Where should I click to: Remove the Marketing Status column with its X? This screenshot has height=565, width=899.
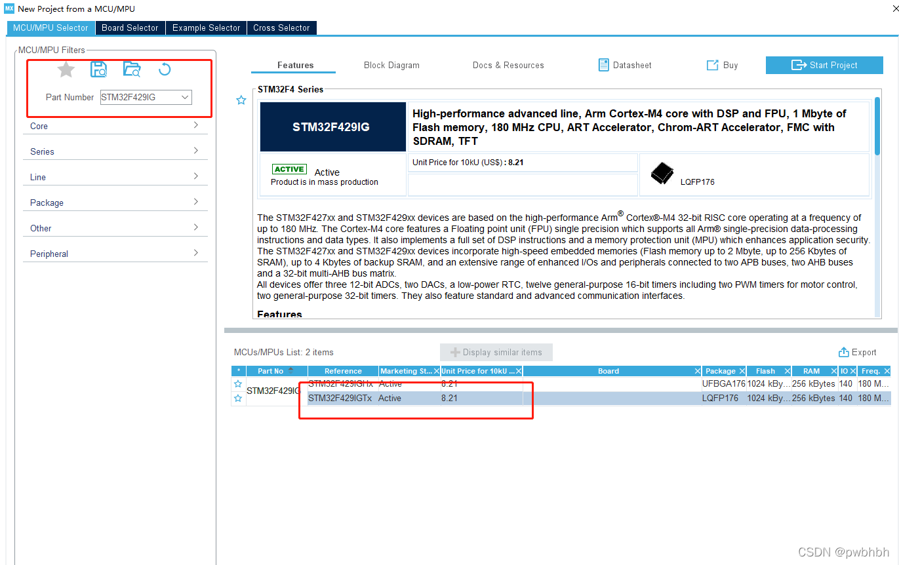coord(437,371)
